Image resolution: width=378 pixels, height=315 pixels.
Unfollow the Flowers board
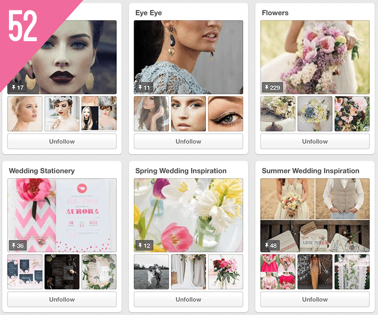click(315, 141)
